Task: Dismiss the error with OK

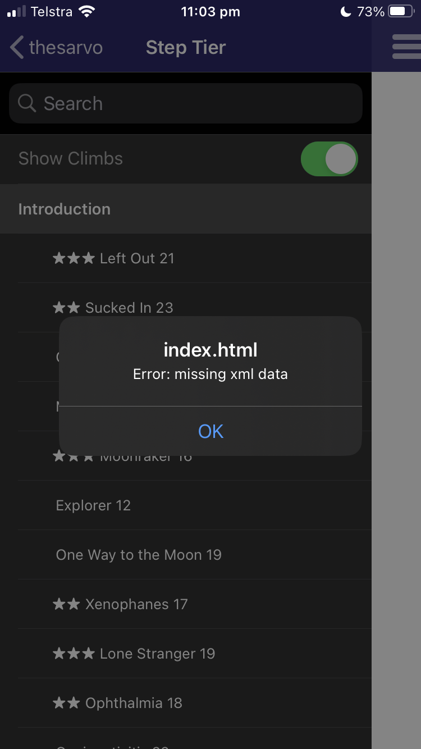Action: click(210, 431)
